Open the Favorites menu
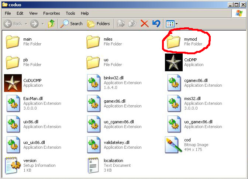 point(51,13)
